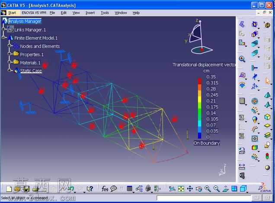275x203 pixels.
Task: Click the command input field at bottom
Action: click(x=204, y=198)
